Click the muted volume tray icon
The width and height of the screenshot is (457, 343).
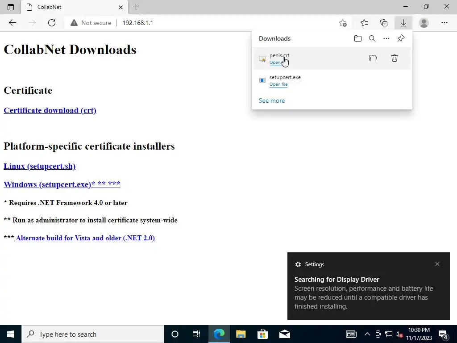[399, 334]
